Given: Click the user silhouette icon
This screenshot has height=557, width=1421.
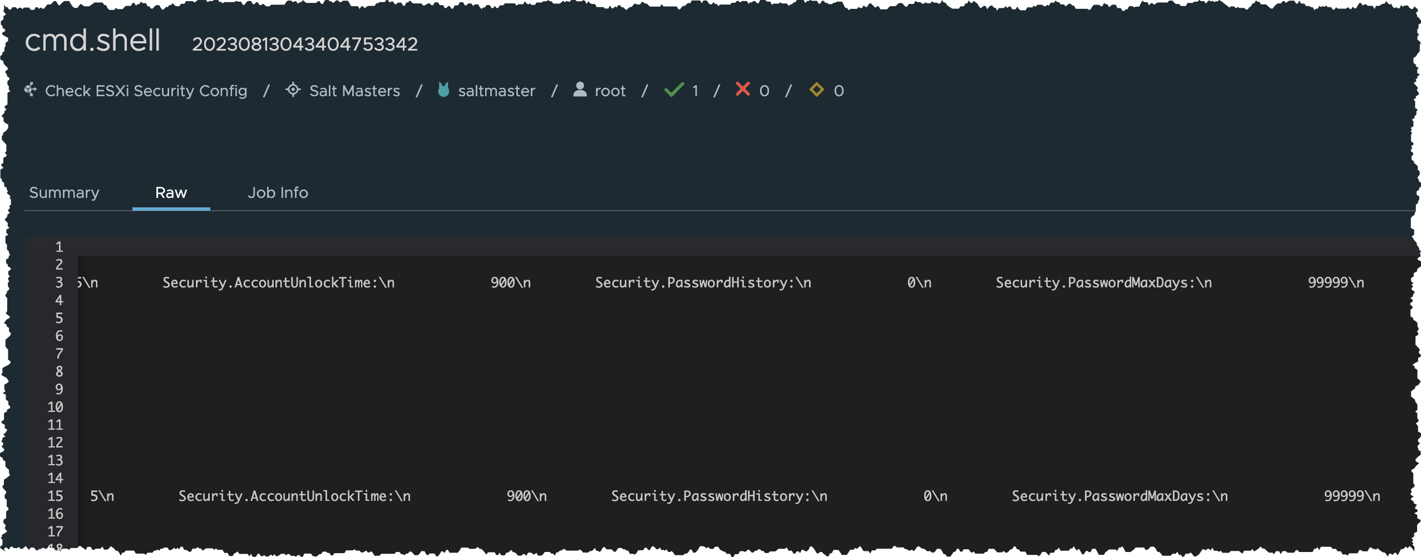Looking at the screenshot, I should coord(580,89).
